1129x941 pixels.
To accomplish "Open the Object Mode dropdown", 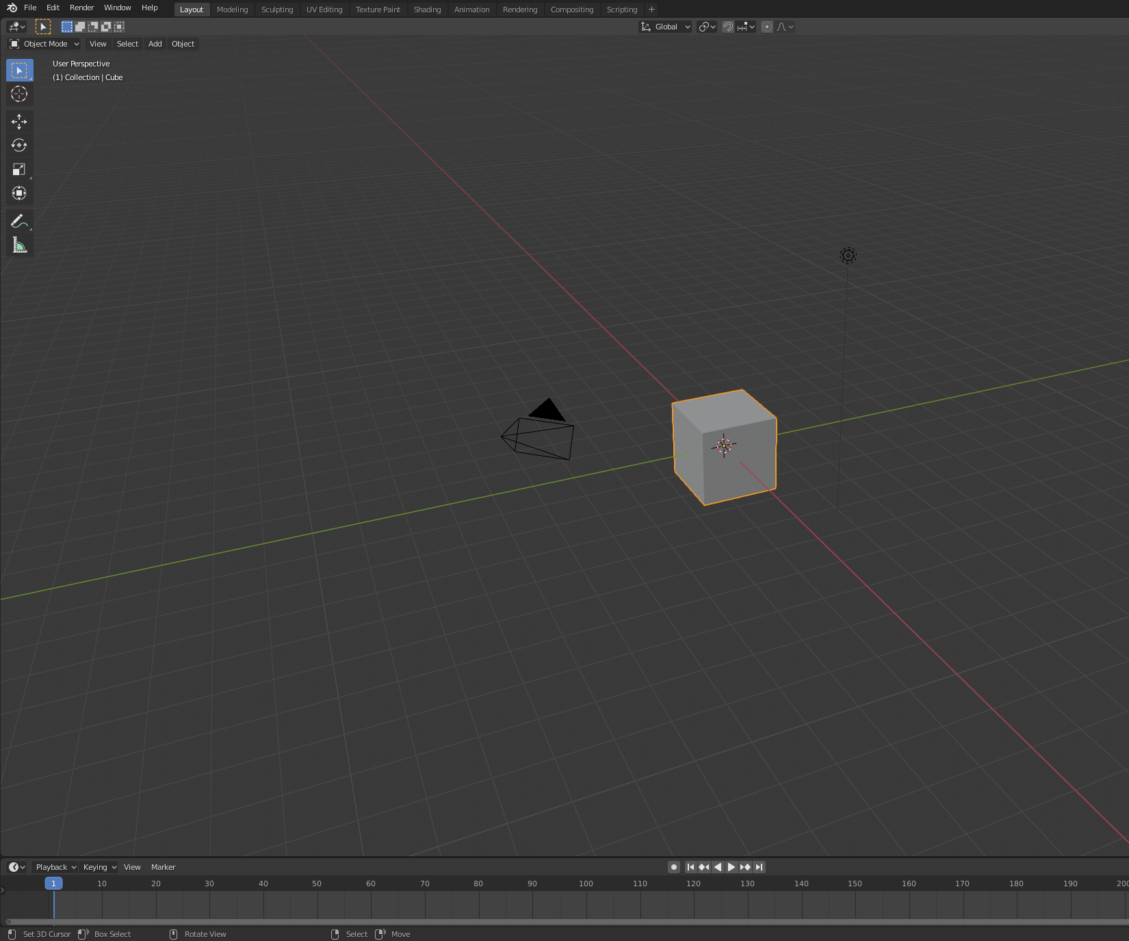I will coord(43,44).
